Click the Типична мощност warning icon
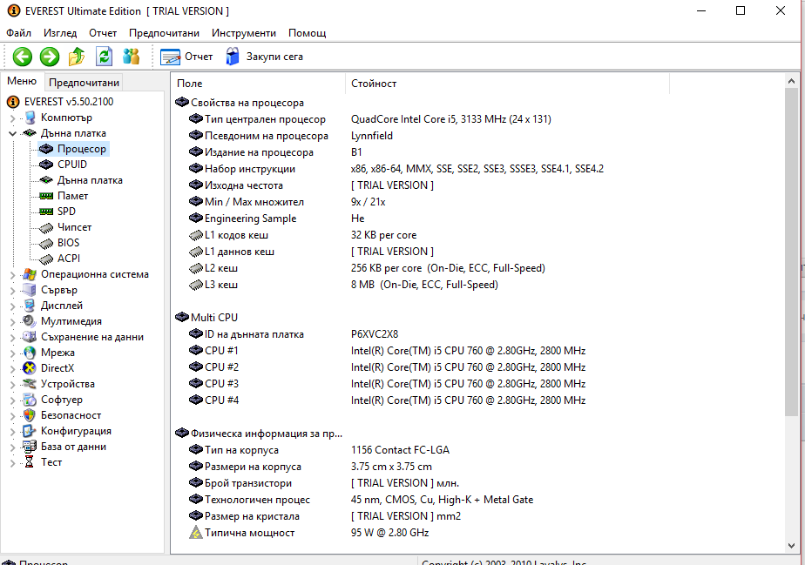This screenshot has width=805, height=565. coord(196,533)
